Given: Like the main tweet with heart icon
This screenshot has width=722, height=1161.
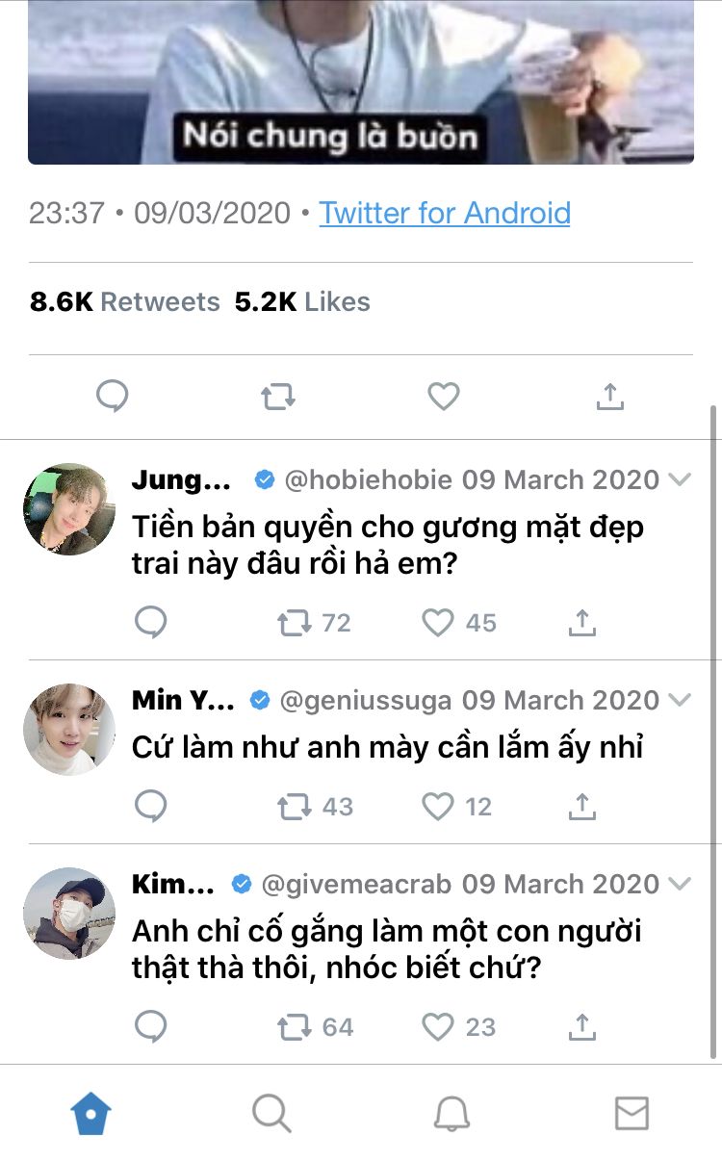Looking at the screenshot, I should click(x=444, y=397).
